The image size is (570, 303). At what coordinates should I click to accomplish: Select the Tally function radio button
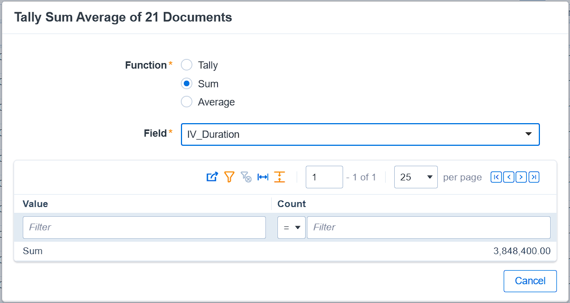click(187, 65)
